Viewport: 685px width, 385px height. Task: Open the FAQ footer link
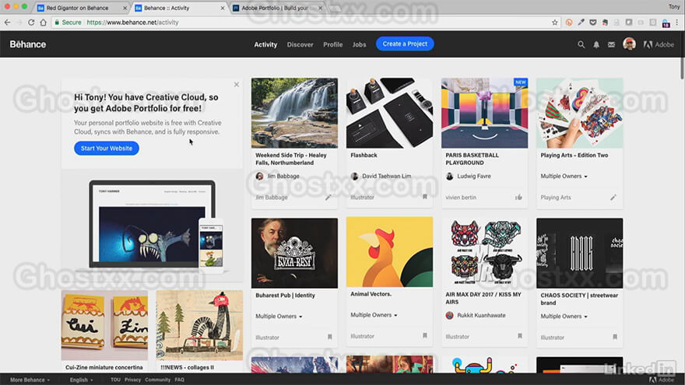(x=179, y=380)
